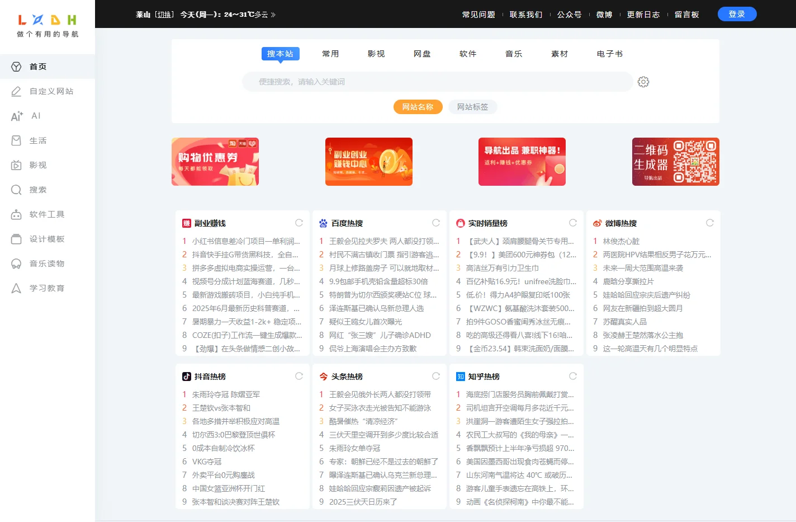
Task: Open Toutiao item 朱雨玲女单夺冠
Action: (x=355, y=448)
